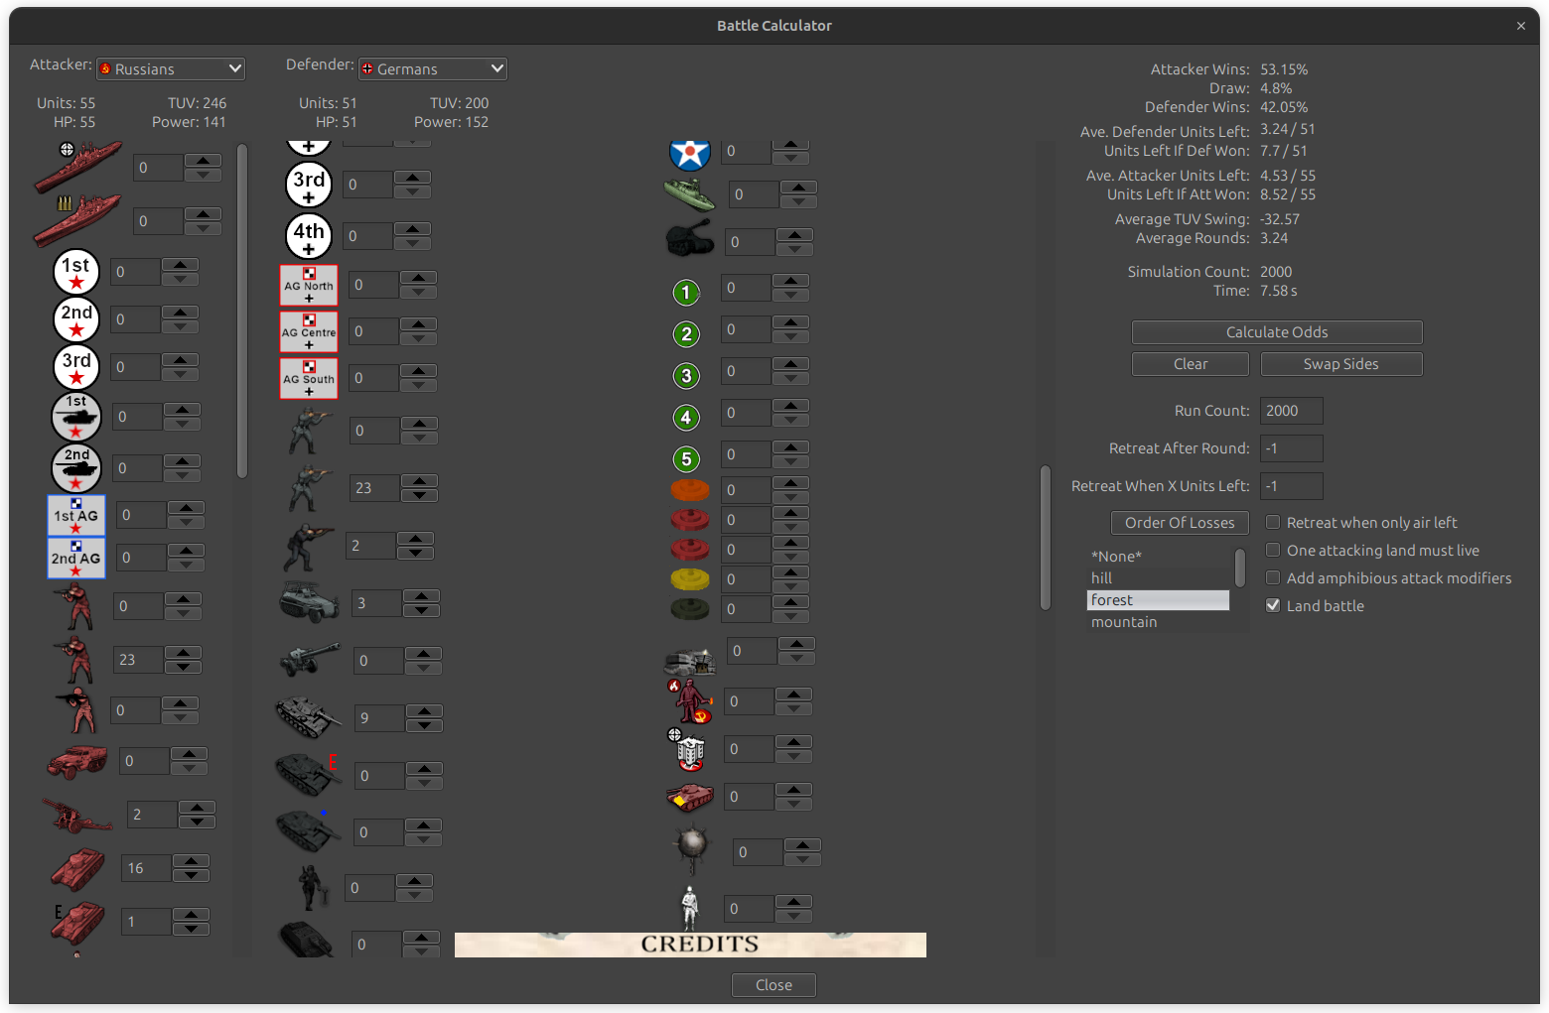
Task: Select the AG North army group icon
Action: (308, 285)
